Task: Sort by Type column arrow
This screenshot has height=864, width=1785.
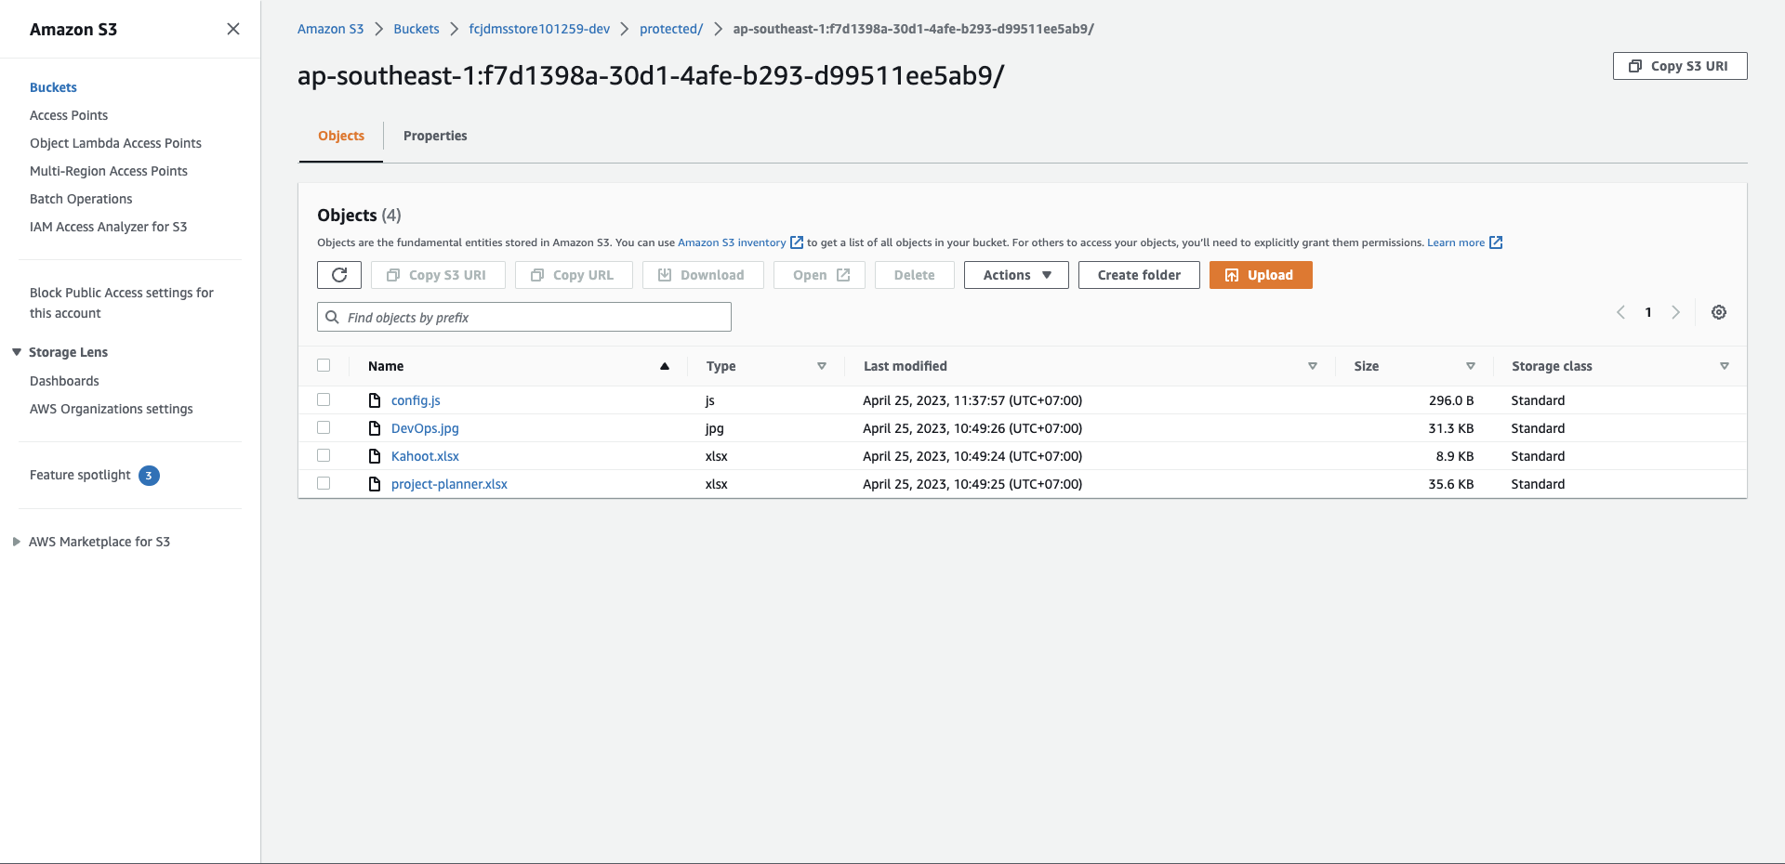Action: [822, 366]
